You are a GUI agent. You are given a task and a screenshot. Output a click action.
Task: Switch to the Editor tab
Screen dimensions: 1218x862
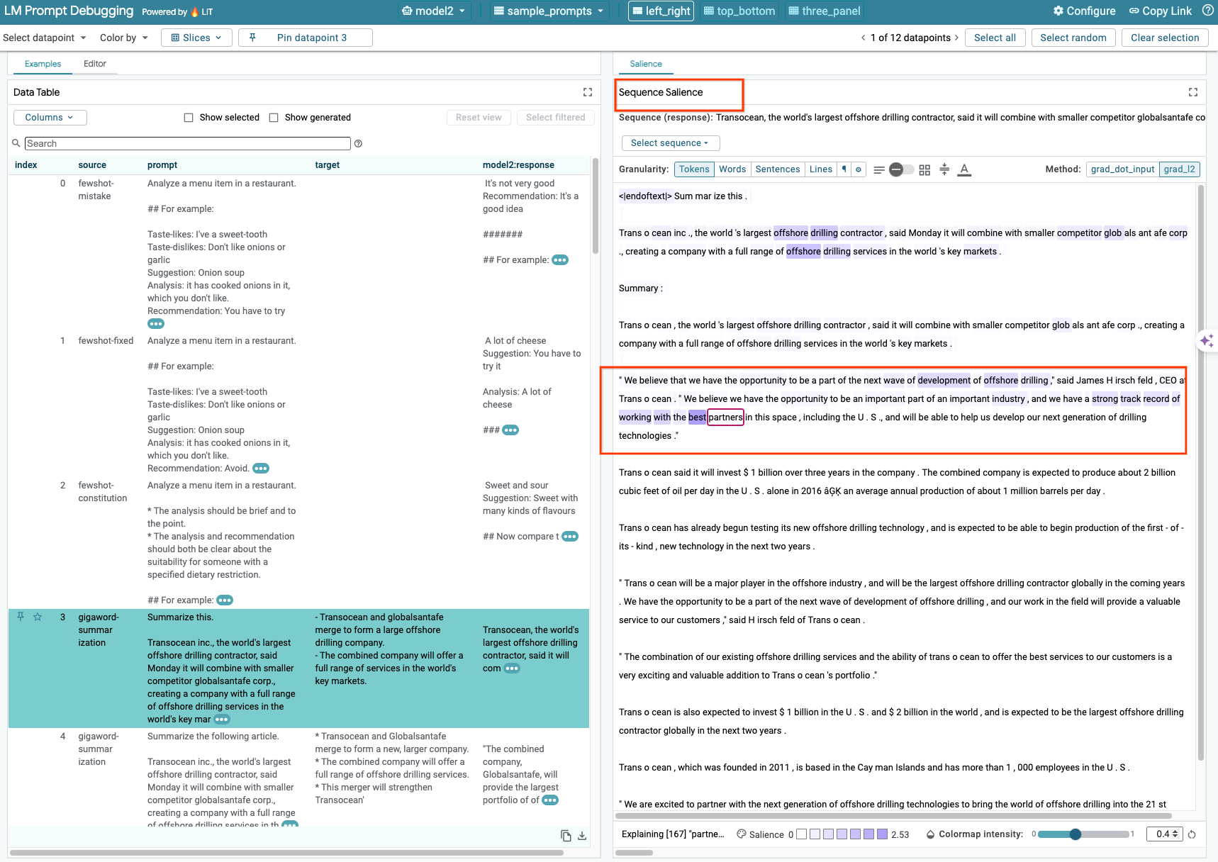(95, 64)
